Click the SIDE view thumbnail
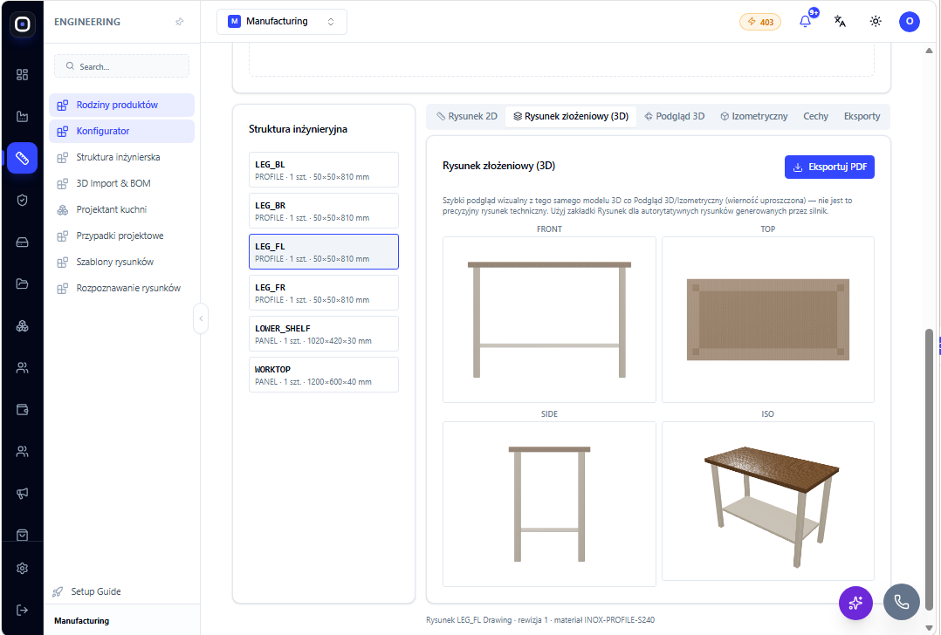941x635 pixels. tap(549, 503)
